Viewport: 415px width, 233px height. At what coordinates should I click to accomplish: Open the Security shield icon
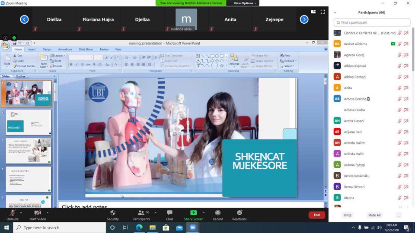(112, 213)
